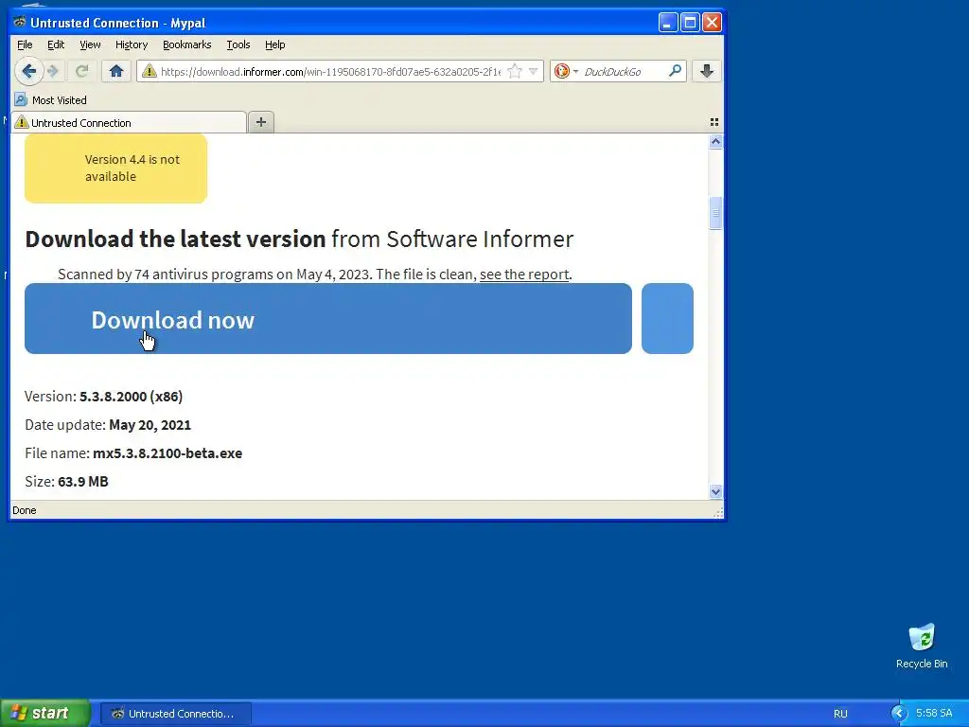Image resolution: width=969 pixels, height=727 pixels.
Task: Click the forward navigation arrow
Action: pyautogui.click(x=54, y=71)
